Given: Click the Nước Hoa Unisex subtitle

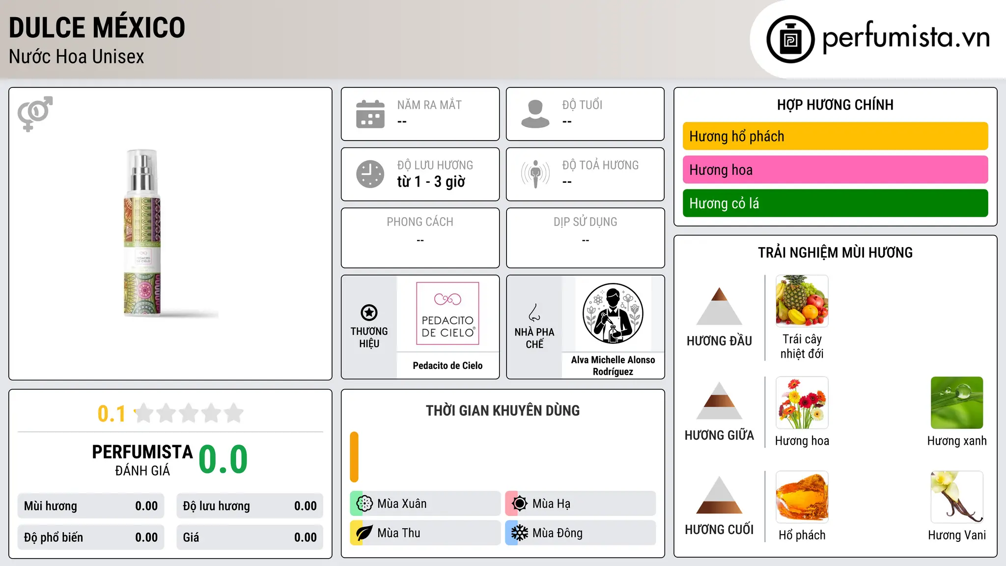Looking at the screenshot, I should coord(77,57).
